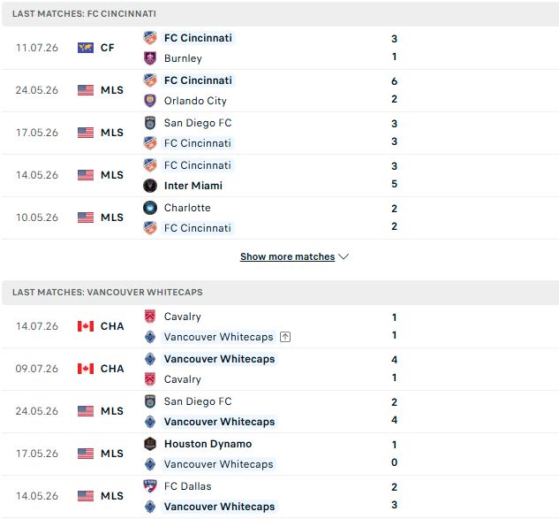Select the Last Matches: Vancouver Whitecaps header

(280, 293)
